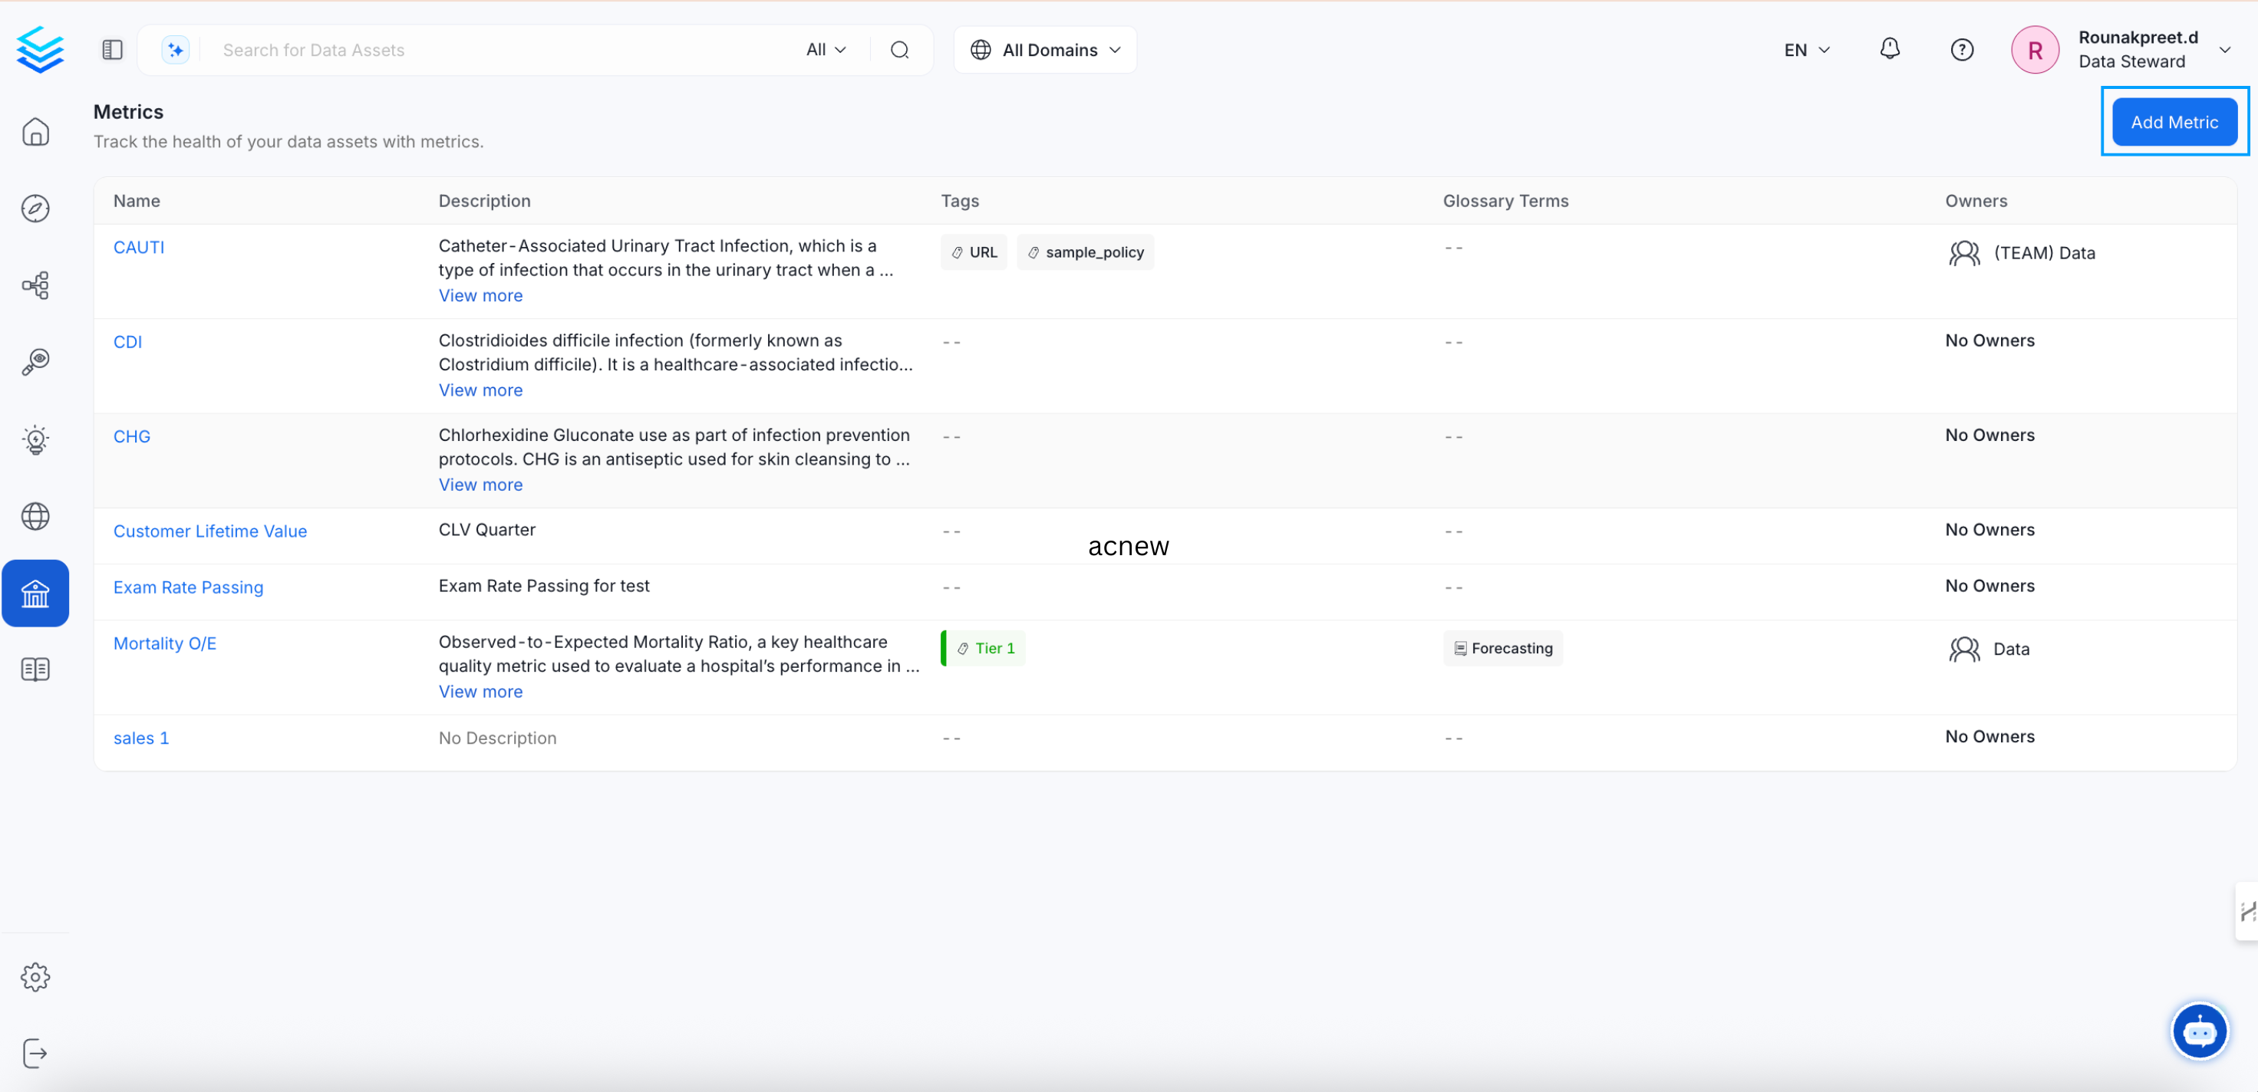Toggle the sidebar collapse button

(112, 50)
